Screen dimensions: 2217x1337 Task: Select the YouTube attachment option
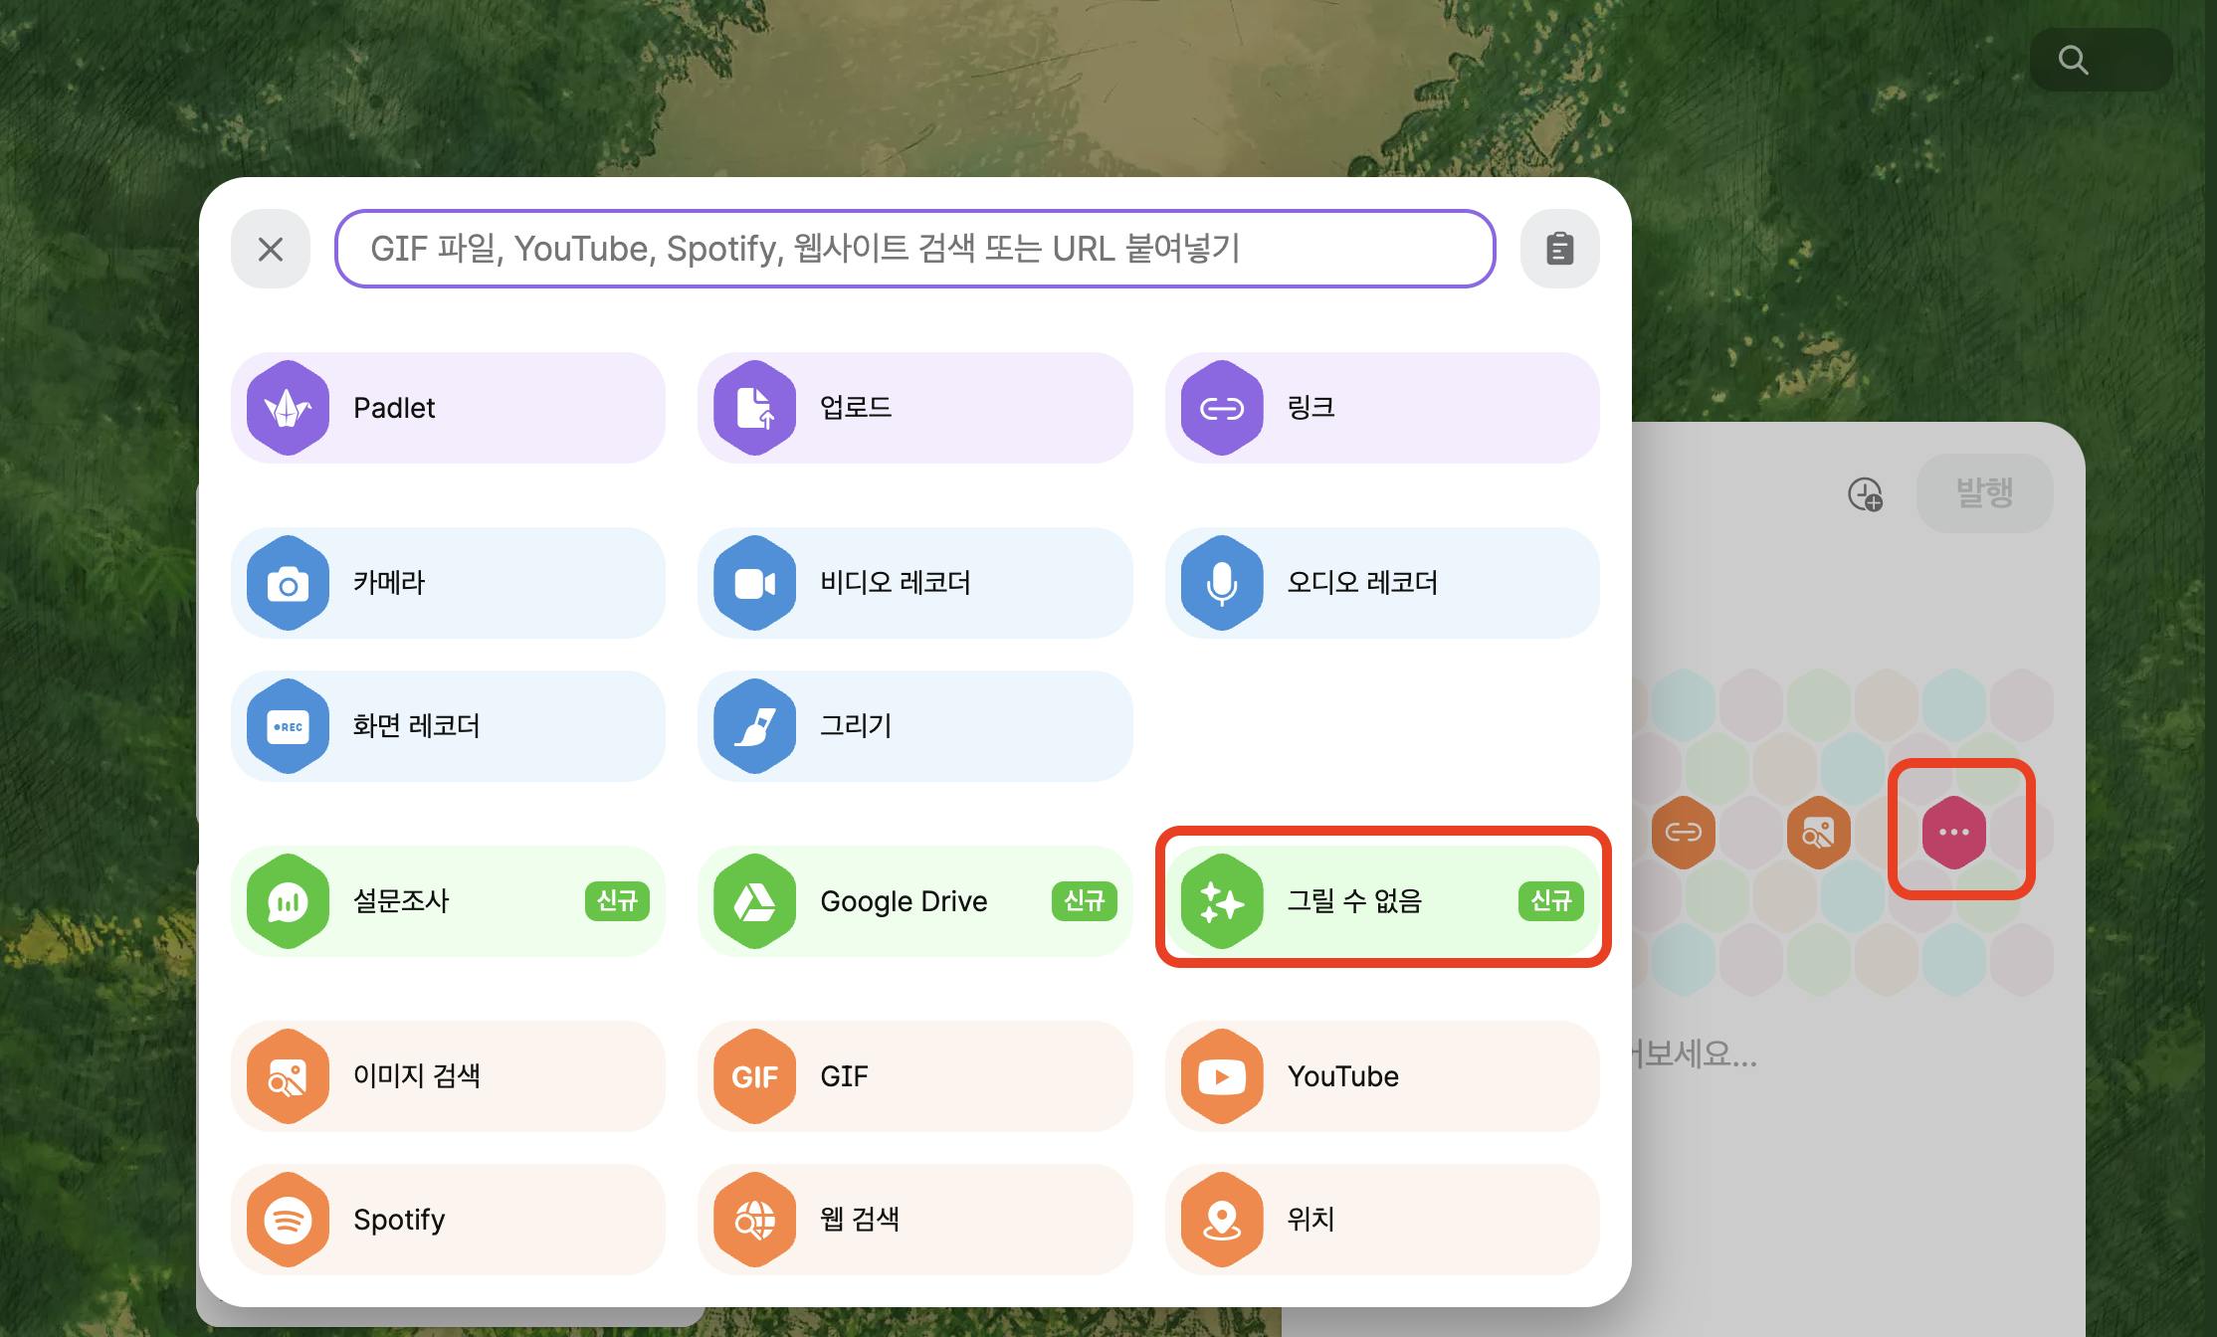tap(1381, 1076)
